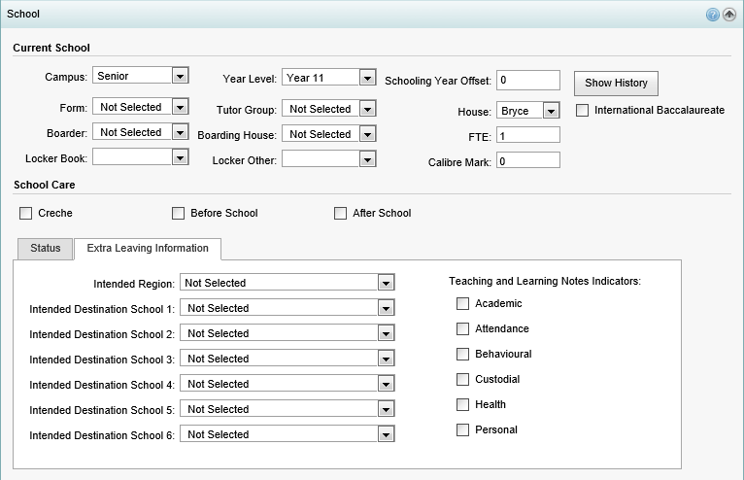This screenshot has width=744, height=480.
Task: Open the House dropdown showing Bryce
Action: [x=528, y=111]
